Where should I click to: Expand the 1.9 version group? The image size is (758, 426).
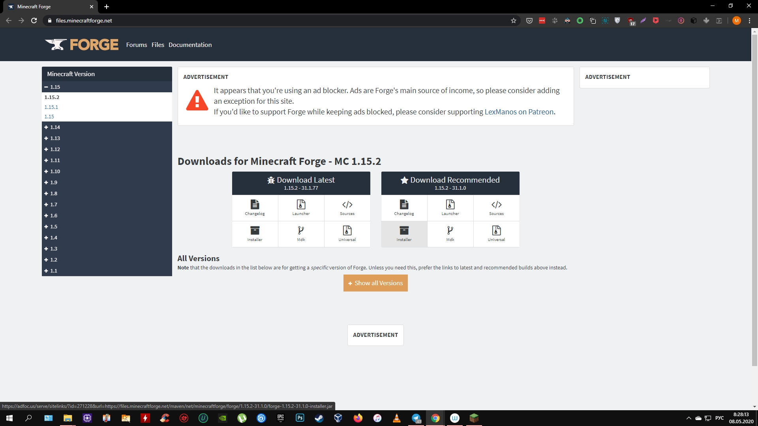[x=107, y=182]
